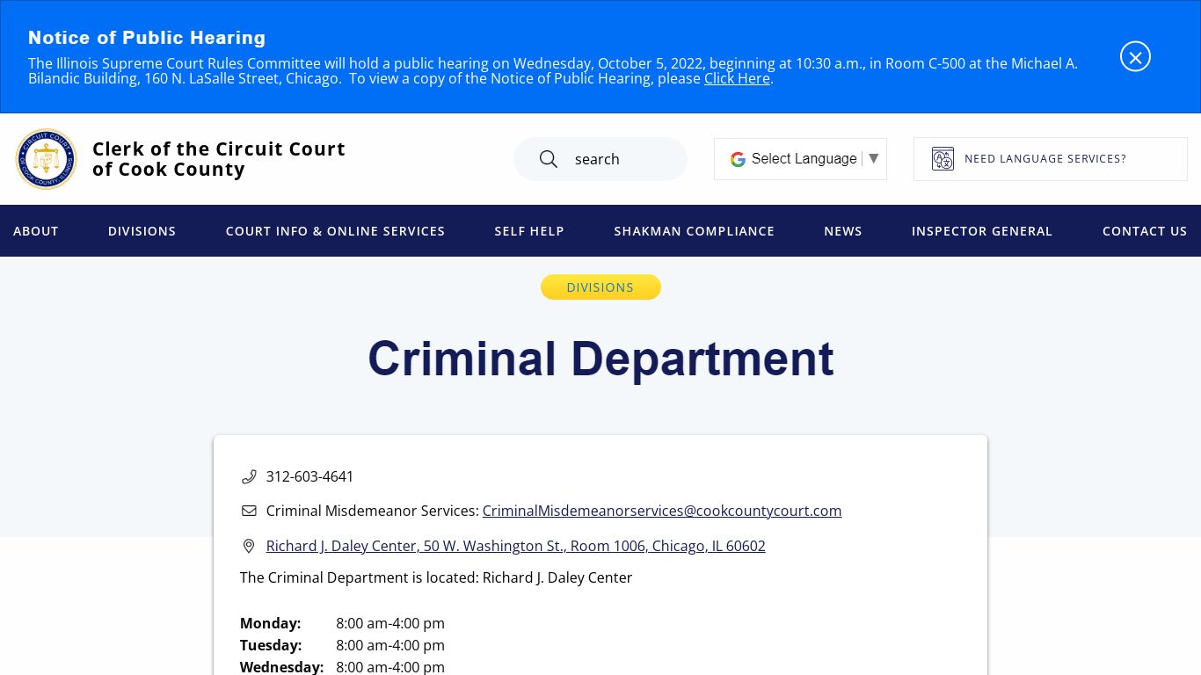Click the magnifying glass search icon
1201x675 pixels.
tap(548, 159)
